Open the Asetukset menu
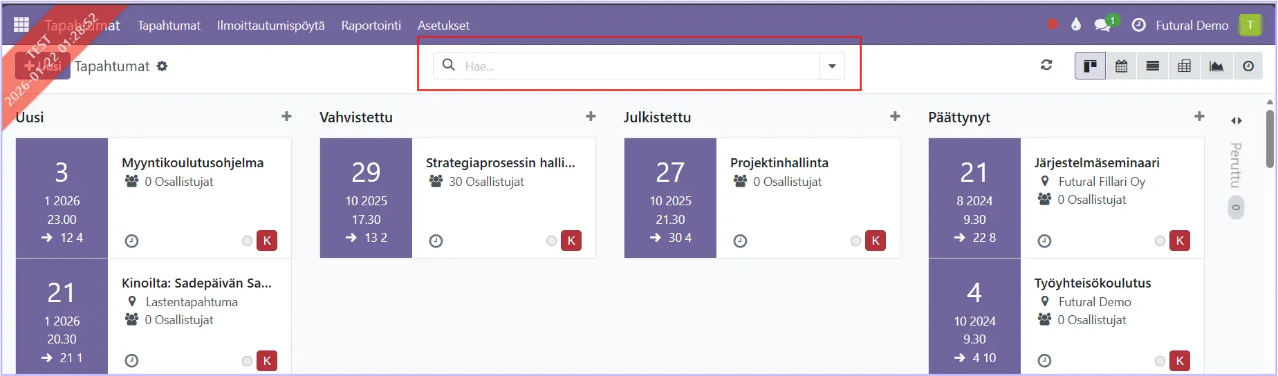 pyautogui.click(x=443, y=26)
